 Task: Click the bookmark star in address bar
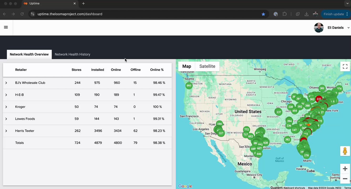(263, 14)
